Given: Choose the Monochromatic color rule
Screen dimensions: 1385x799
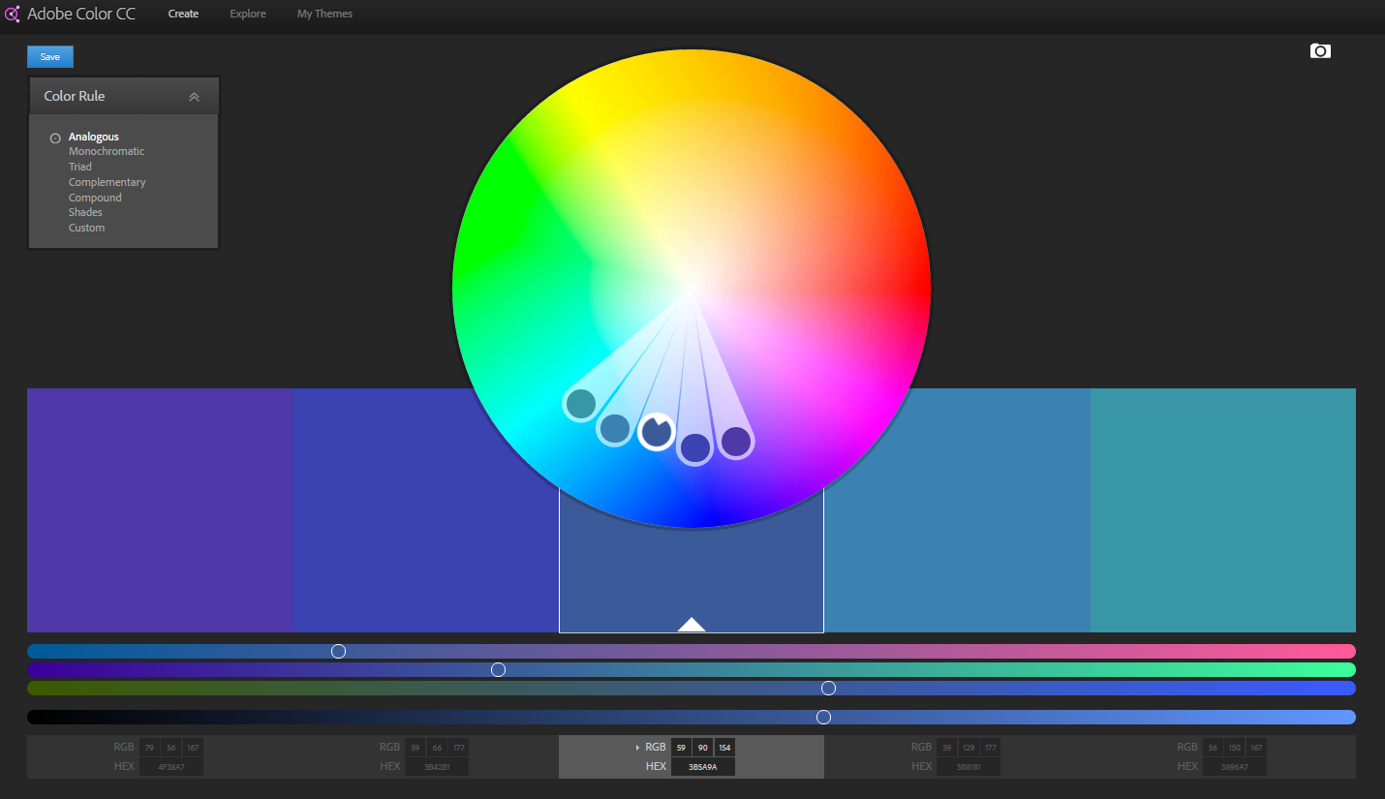Looking at the screenshot, I should tap(107, 151).
